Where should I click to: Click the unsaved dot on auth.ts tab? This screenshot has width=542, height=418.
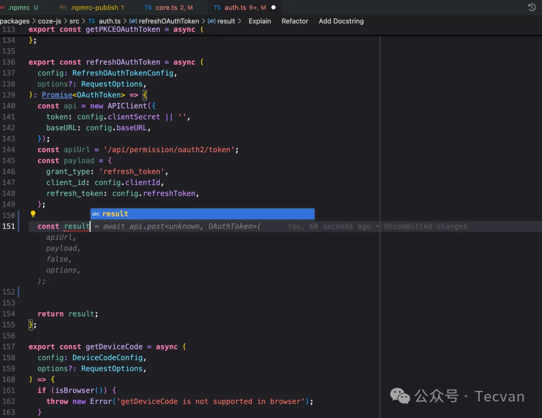coord(274,8)
